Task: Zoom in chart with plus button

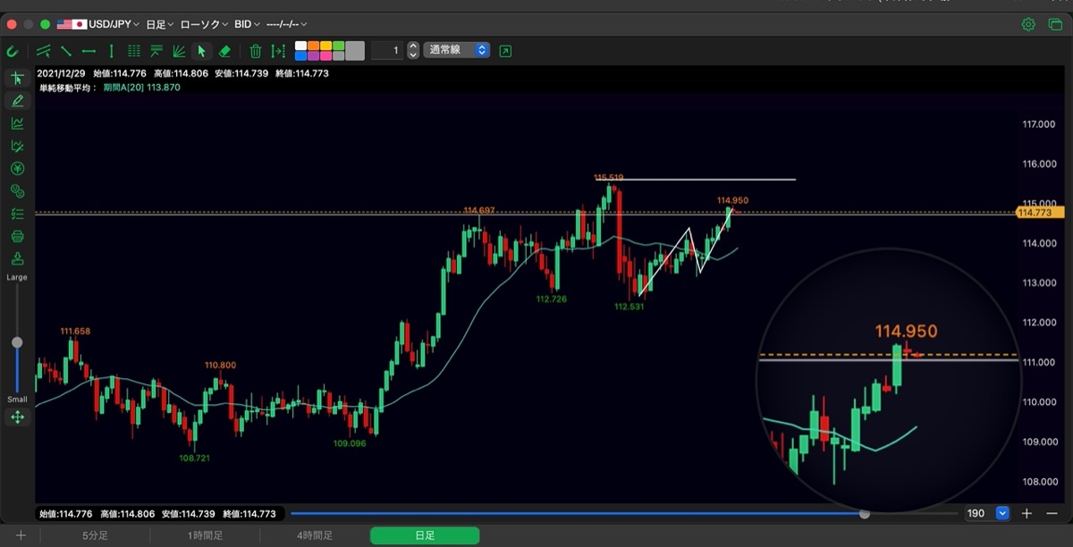Action: tap(1027, 513)
